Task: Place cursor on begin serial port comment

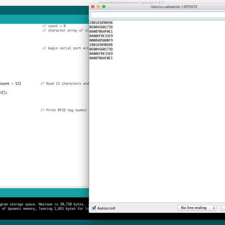Action: pyautogui.click(x=65, y=48)
